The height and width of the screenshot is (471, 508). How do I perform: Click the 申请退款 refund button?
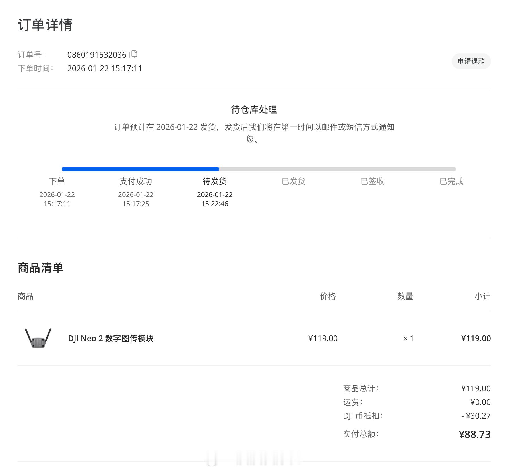click(471, 61)
